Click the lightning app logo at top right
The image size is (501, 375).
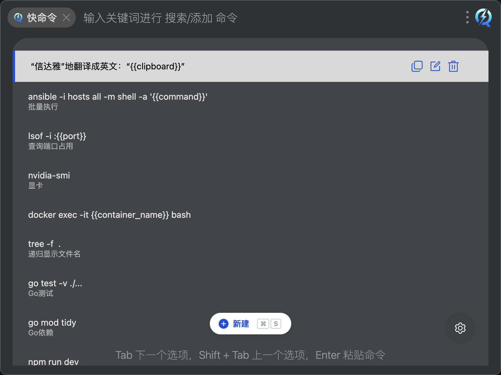[483, 17]
